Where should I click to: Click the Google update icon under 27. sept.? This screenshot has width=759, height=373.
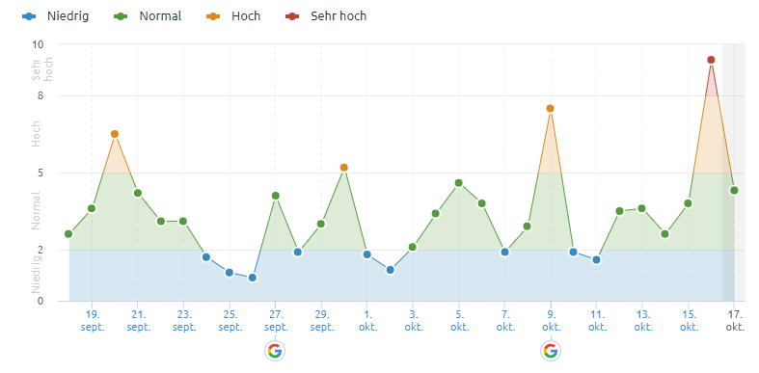(x=275, y=351)
